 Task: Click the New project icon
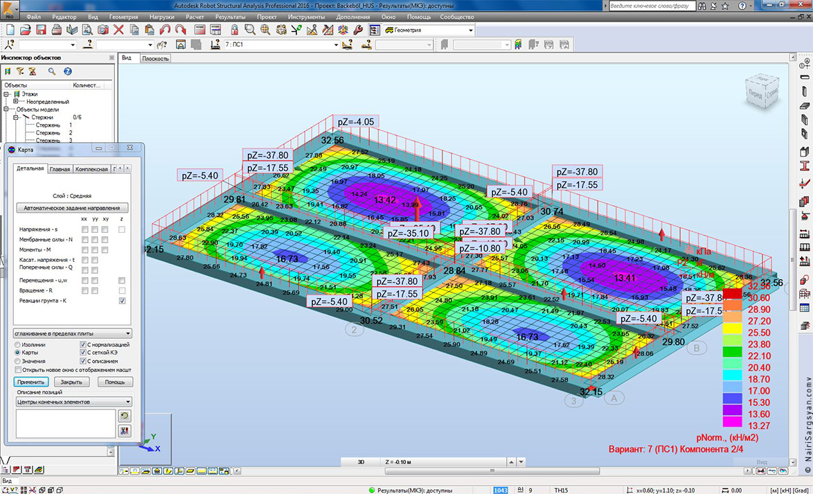(10, 30)
